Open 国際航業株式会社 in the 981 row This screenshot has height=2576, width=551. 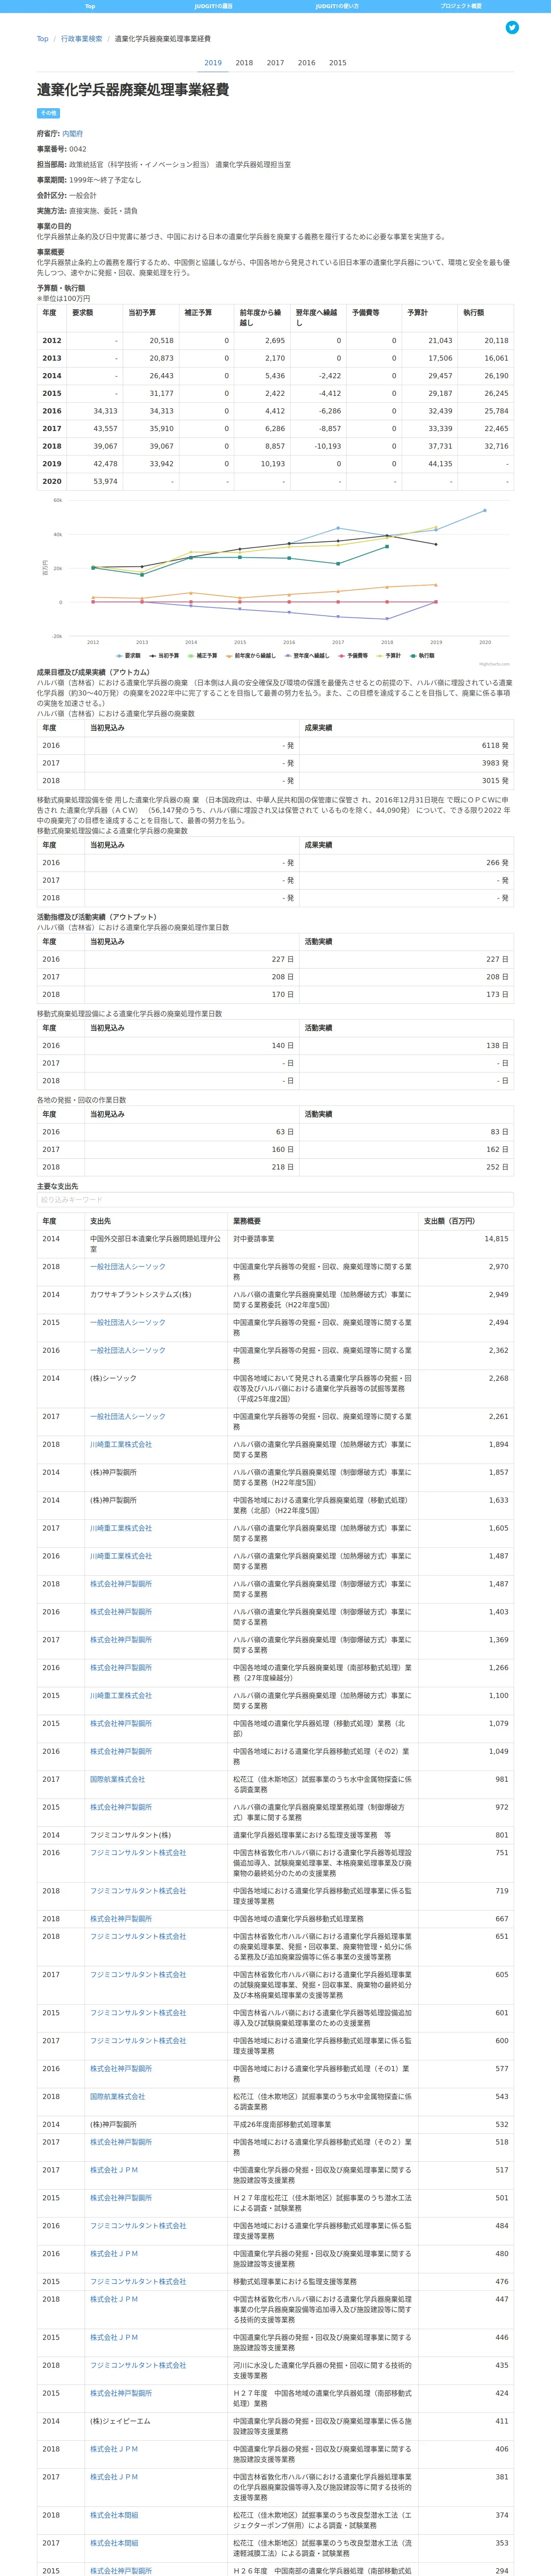pos(117,1780)
